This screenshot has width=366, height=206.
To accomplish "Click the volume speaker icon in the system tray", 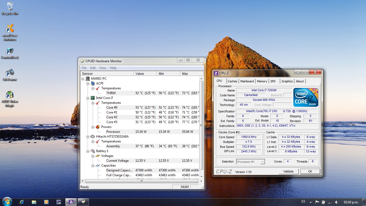I will tap(337, 202).
